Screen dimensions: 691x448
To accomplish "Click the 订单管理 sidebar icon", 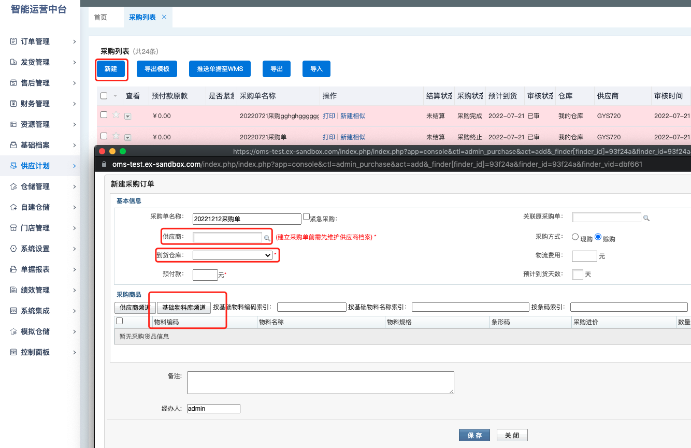I will [x=14, y=41].
